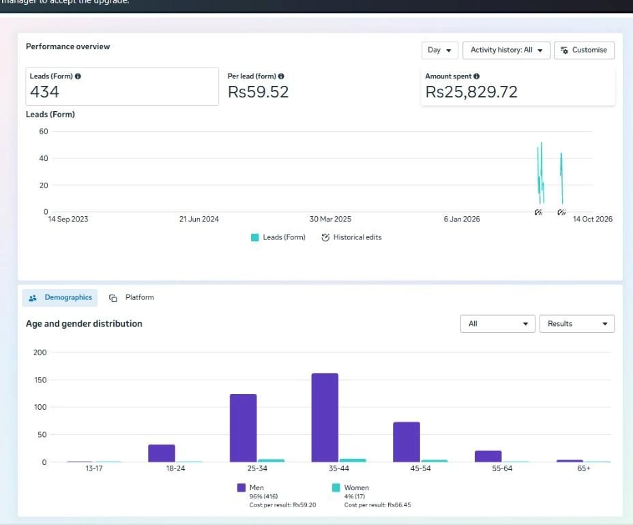Screen dimensions: 633x525
Task: Click the Rs59.52 per lead value
Action: (259, 92)
